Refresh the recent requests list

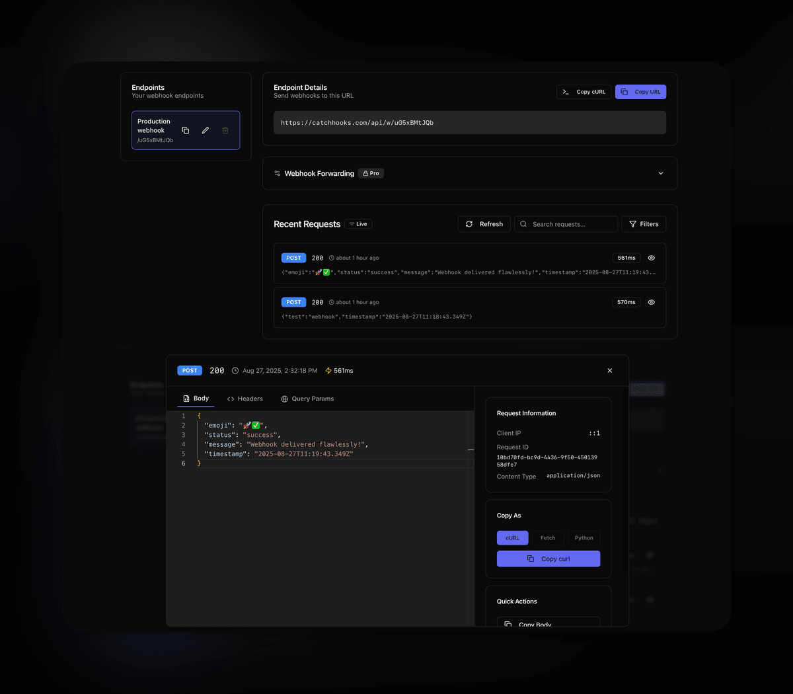484,224
